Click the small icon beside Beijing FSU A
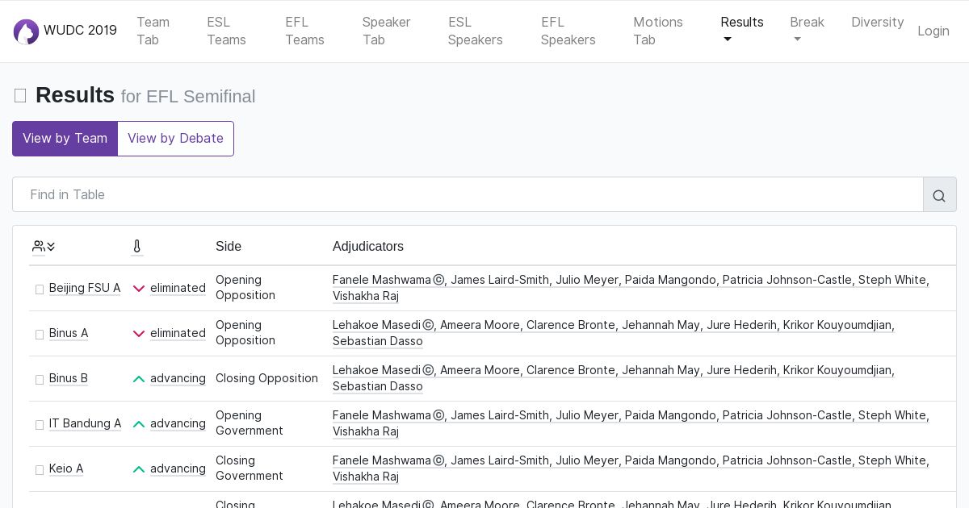 pyautogui.click(x=40, y=289)
